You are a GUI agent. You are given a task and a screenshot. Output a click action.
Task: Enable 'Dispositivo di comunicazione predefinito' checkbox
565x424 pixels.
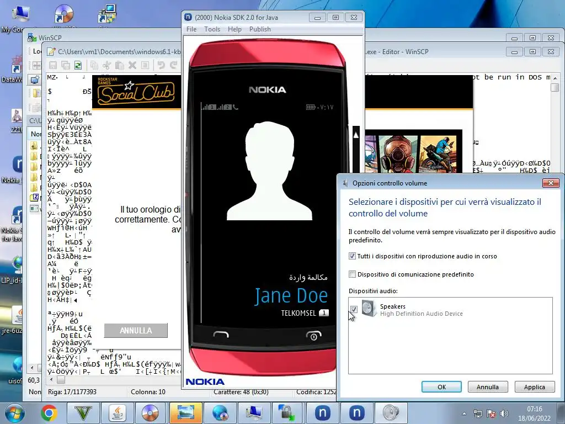(x=352, y=274)
